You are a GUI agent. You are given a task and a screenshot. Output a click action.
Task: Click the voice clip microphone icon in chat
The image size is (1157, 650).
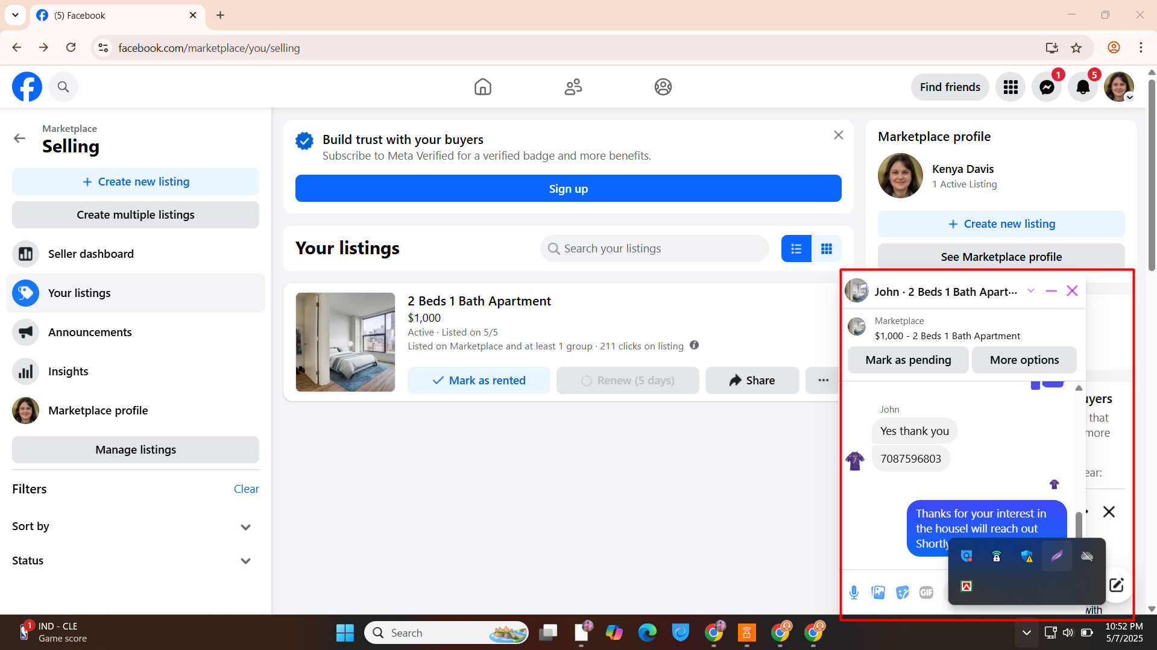point(854,593)
